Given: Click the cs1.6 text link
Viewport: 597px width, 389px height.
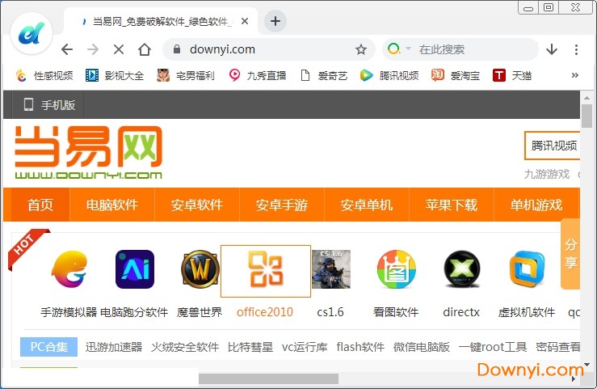Looking at the screenshot, I should [330, 312].
